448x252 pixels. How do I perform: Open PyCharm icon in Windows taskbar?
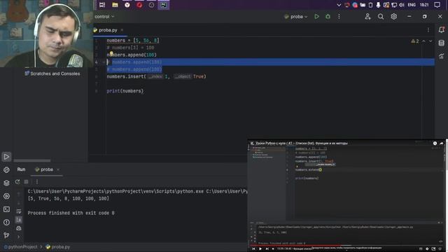click(164, 5)
